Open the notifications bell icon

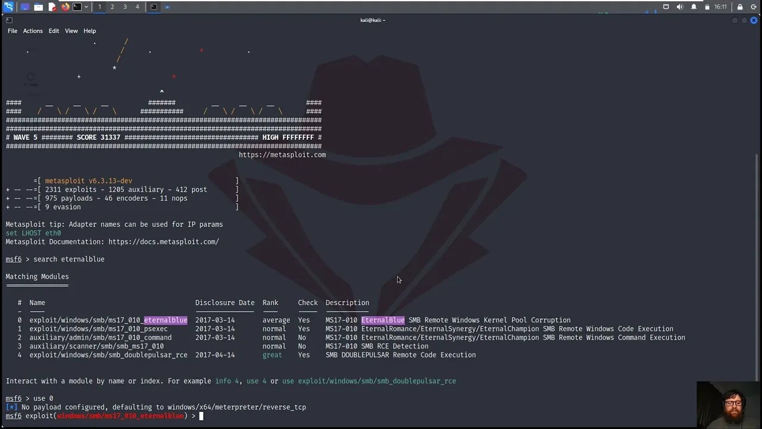click(694, 7)
